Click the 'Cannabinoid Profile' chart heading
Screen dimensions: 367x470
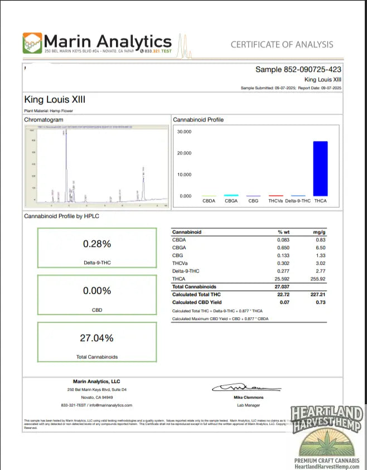point(198,120)
